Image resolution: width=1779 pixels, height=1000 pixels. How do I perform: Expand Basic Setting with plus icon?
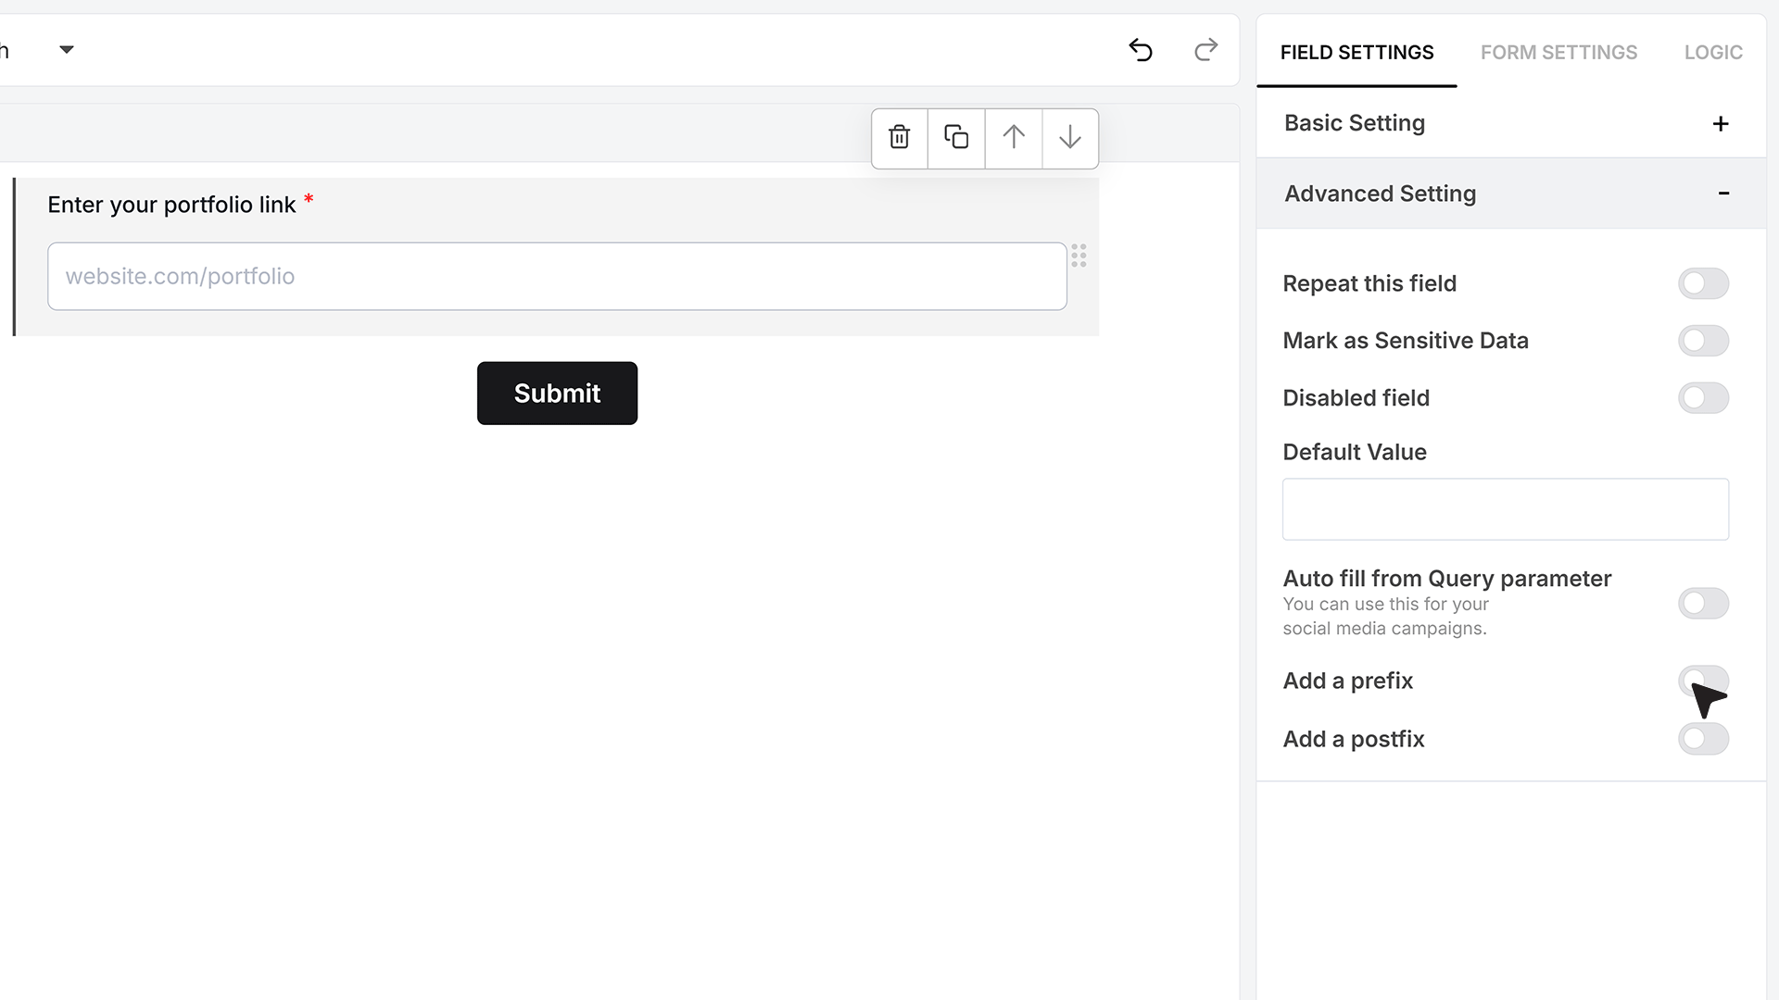[1721, 123]
